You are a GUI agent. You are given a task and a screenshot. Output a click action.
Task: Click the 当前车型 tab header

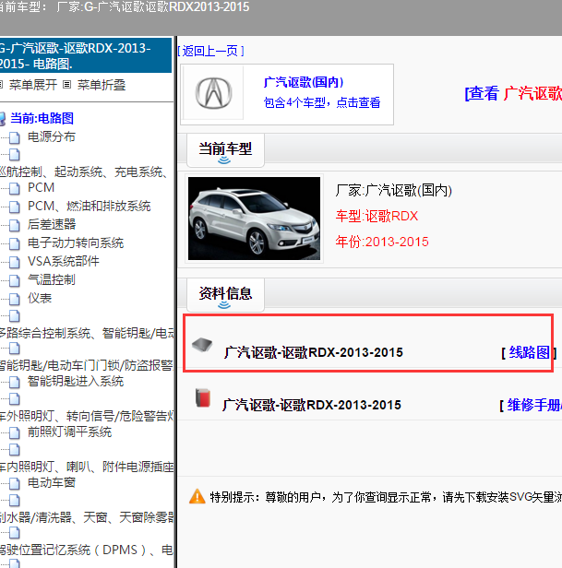coord(225,149)
